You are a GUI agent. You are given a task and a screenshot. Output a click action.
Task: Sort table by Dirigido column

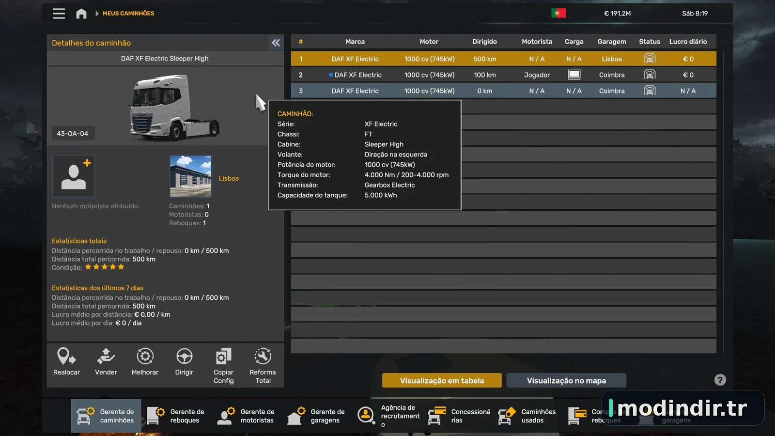coord(485,42)
